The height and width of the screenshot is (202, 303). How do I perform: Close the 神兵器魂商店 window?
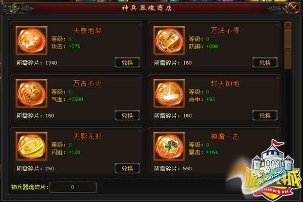[293, 8]
